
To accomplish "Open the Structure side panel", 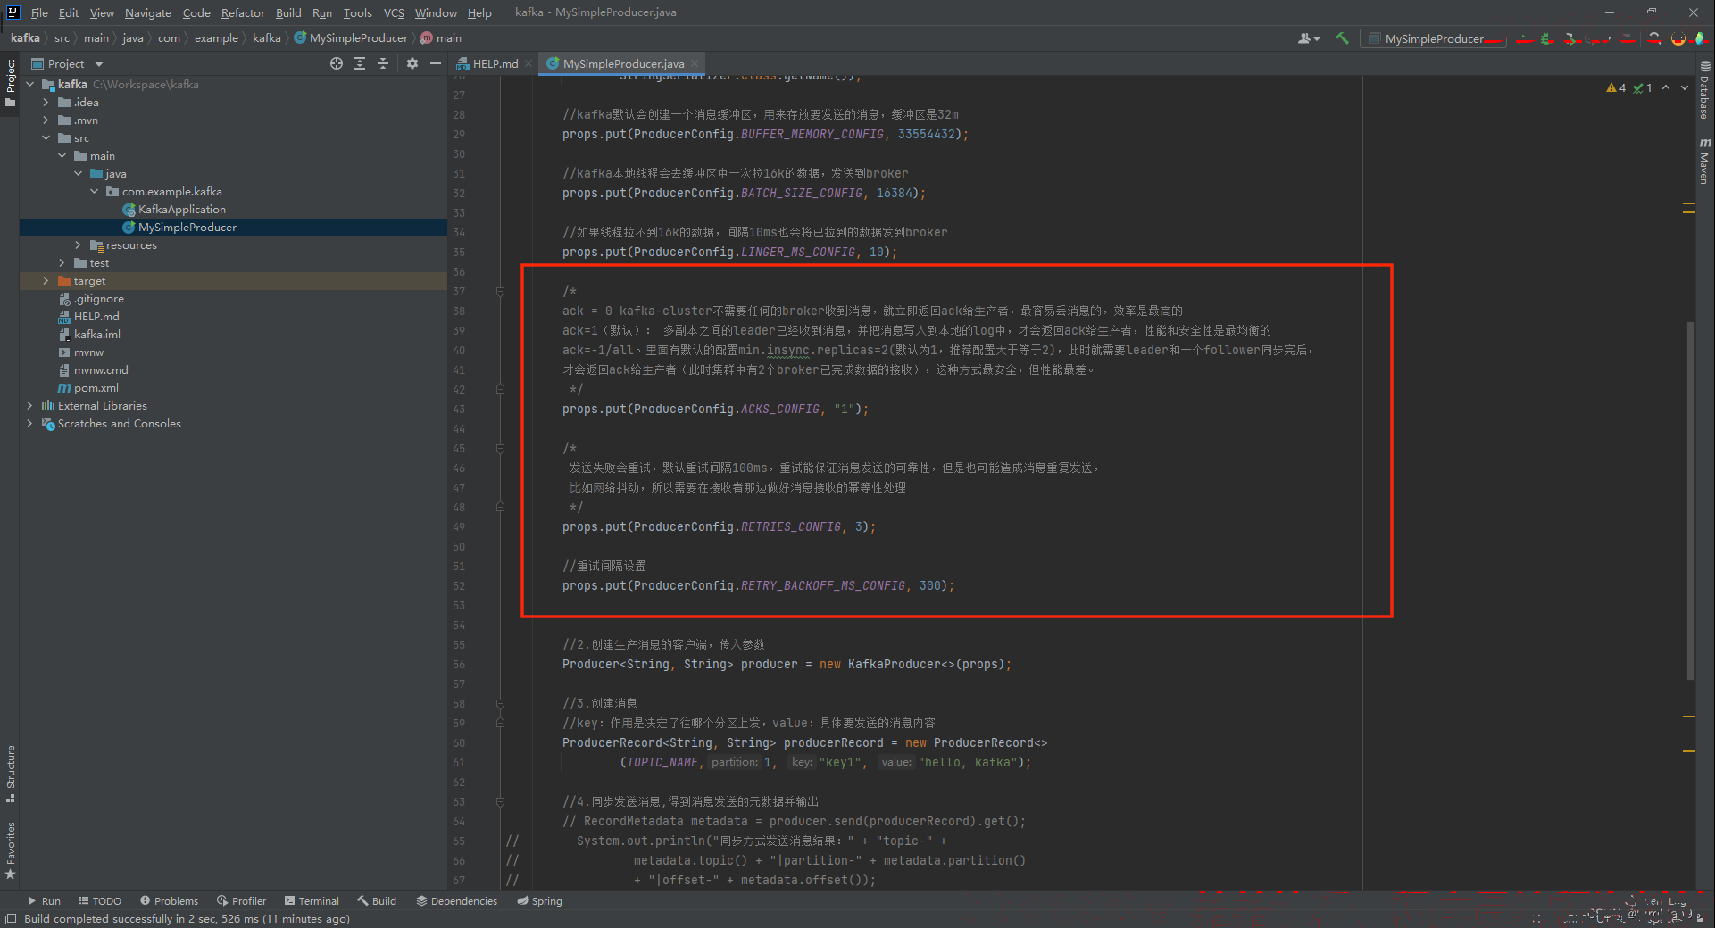I will pyautogui.click(x=11, y=773).
